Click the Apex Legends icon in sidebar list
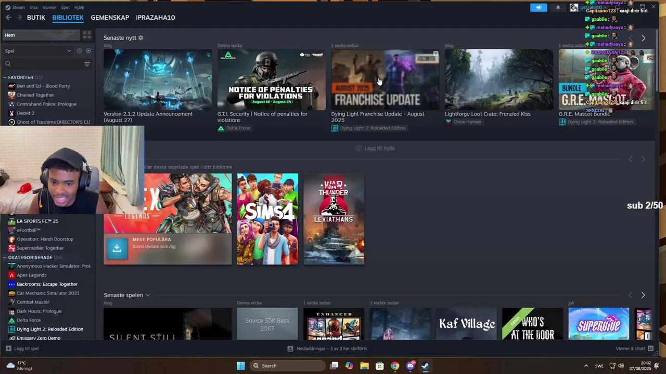 click(x=11, y=275)
